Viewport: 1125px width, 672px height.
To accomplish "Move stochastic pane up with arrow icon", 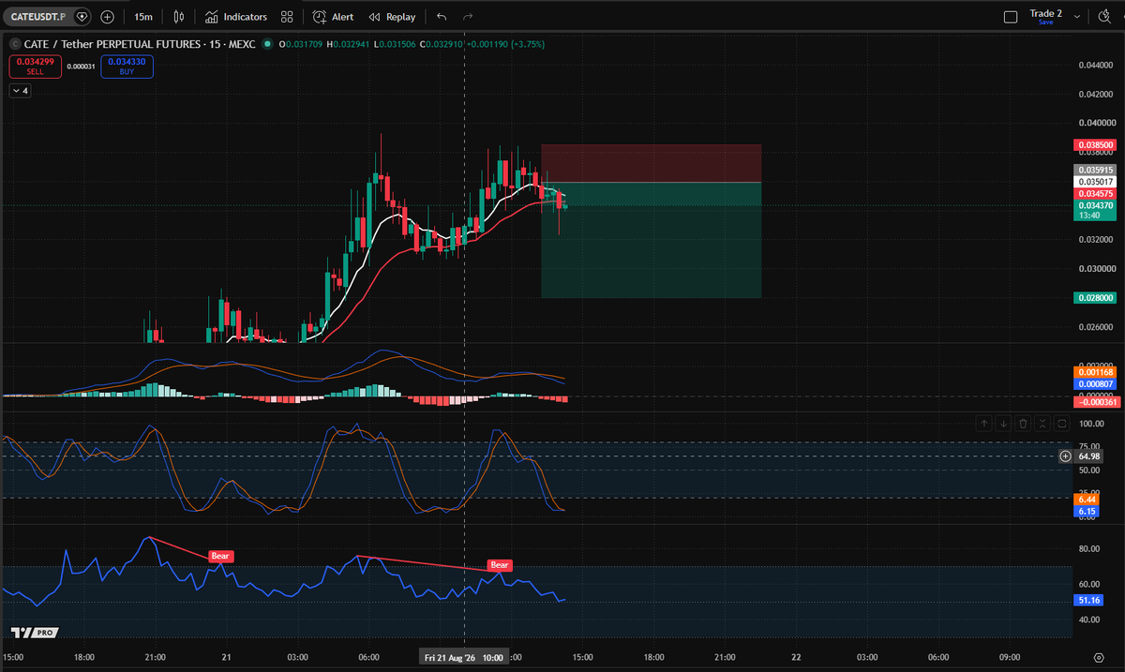I will click(984, 424).
